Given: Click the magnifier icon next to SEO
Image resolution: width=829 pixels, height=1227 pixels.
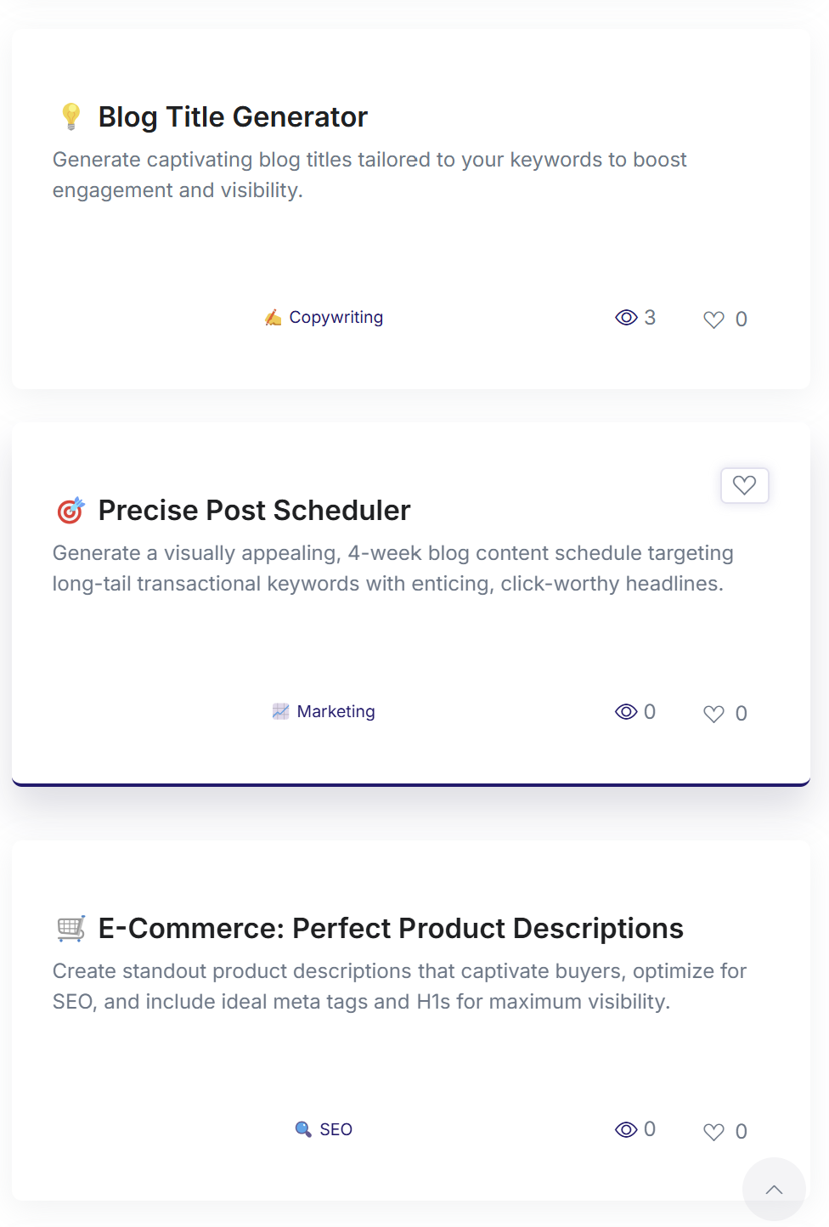Looking at the screenshot, I should 303,1129.
